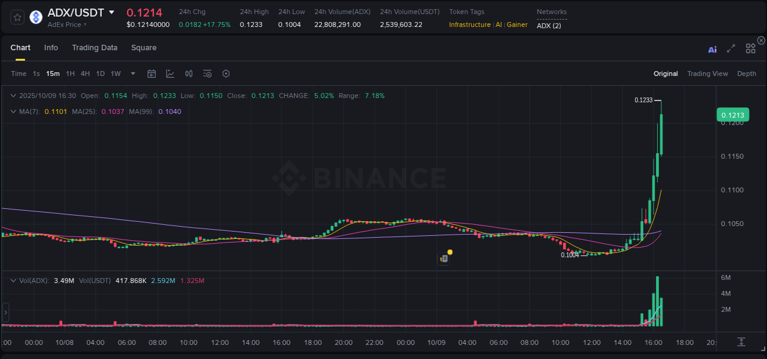Open indicator list settings icon
Viewport: 767px width, 359px height.
tap(207, 73)
